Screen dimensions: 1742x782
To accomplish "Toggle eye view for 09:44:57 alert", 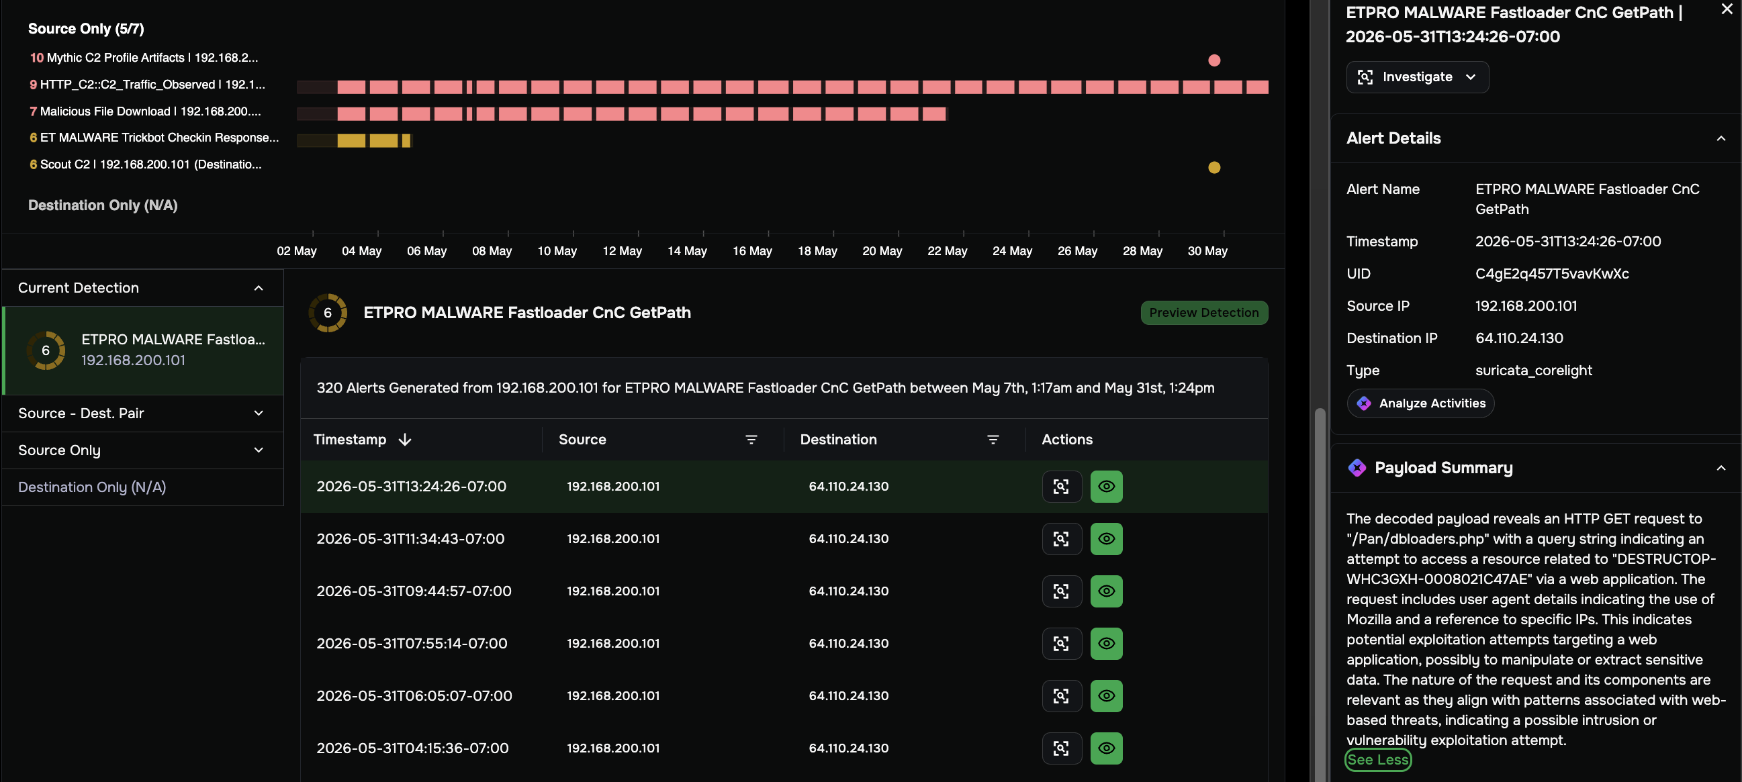I will (1105, 591).
